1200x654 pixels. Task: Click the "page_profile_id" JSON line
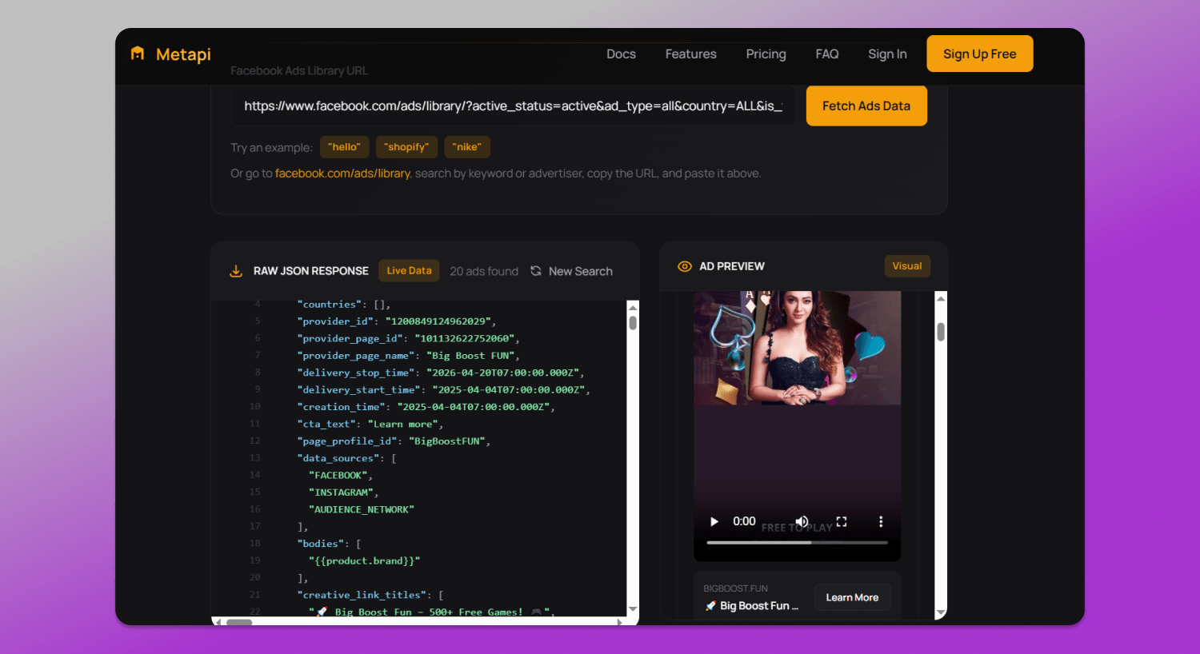coord(394,441)
